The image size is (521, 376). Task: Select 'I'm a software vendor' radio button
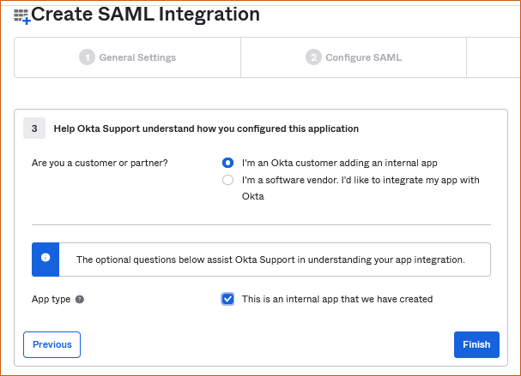[227, 180]
